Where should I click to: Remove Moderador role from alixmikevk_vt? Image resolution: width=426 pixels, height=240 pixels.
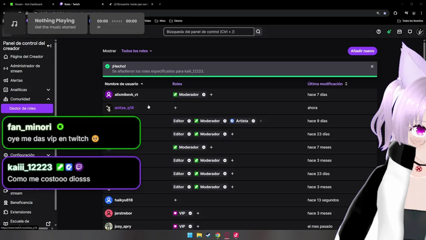(204, 95)
